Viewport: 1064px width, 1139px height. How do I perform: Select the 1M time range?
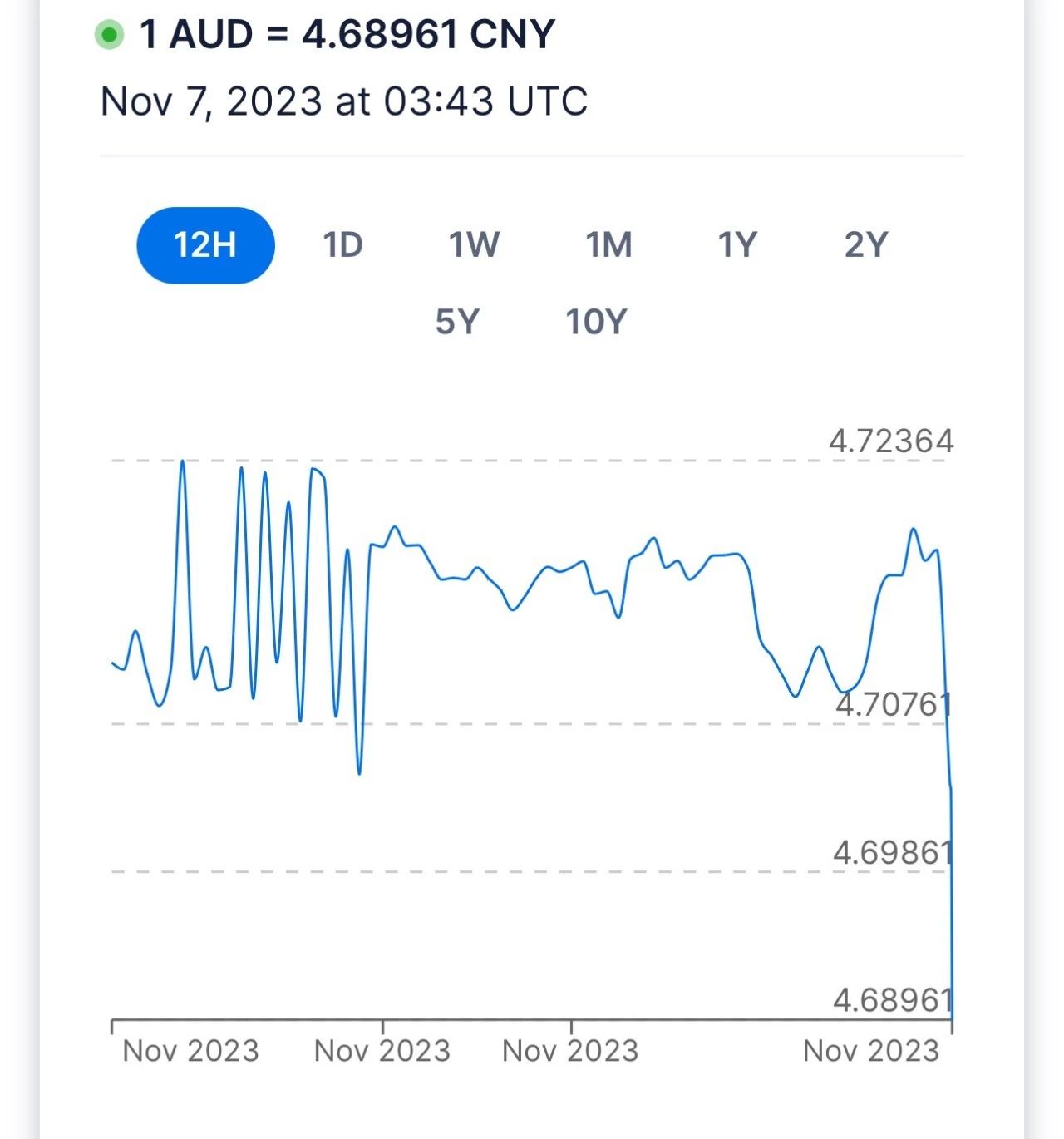pos(608,245)
